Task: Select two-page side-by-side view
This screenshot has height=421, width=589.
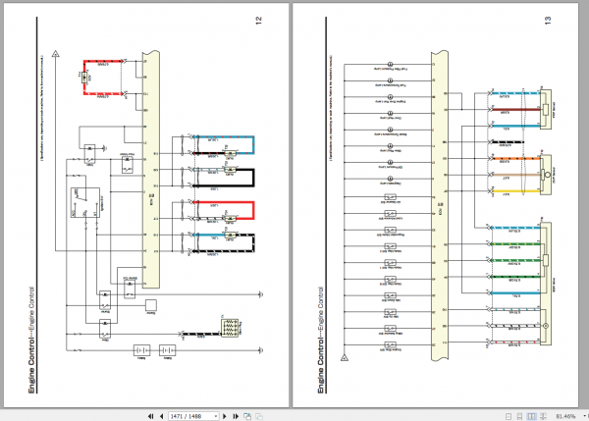Action: [x=531, y=416]
